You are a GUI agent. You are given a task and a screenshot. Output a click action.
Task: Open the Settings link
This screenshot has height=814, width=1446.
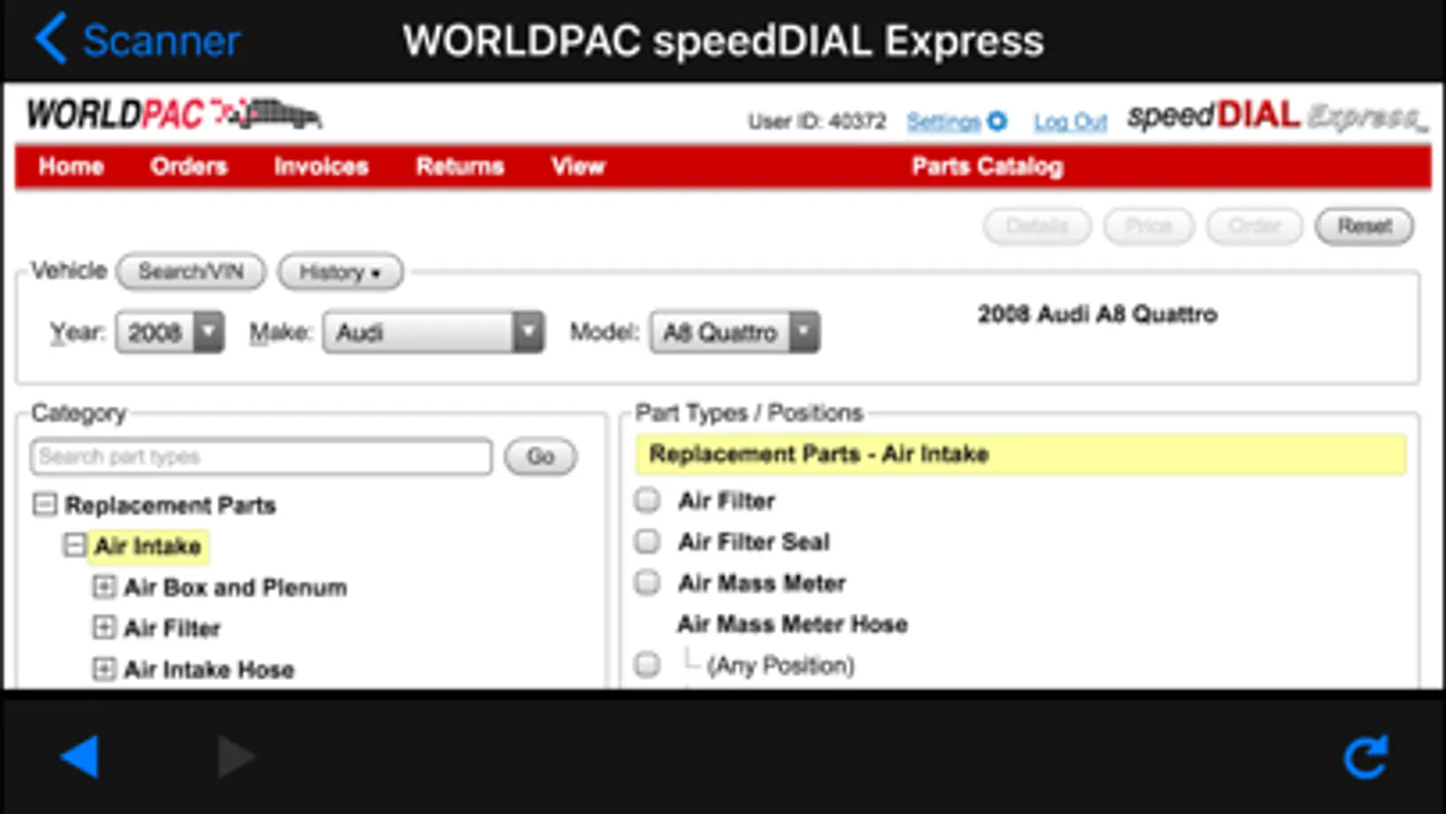(943, 121)
